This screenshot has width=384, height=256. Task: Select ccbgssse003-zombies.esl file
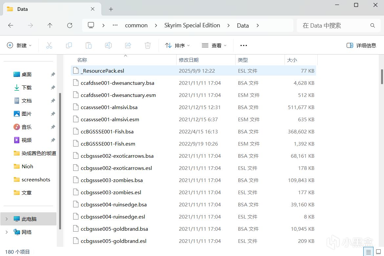(193, 193)
